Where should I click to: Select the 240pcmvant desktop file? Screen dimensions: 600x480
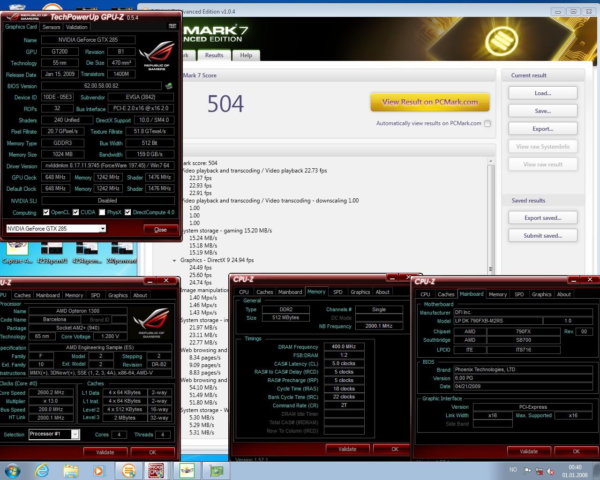pyautogui.click(x=121, y=253)
